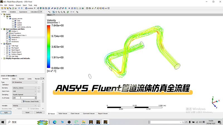The height and width of the screenshot is (125, 223).
Task: Click the select mode arrow icon in viewer toolbar
Action: (49, 12)
